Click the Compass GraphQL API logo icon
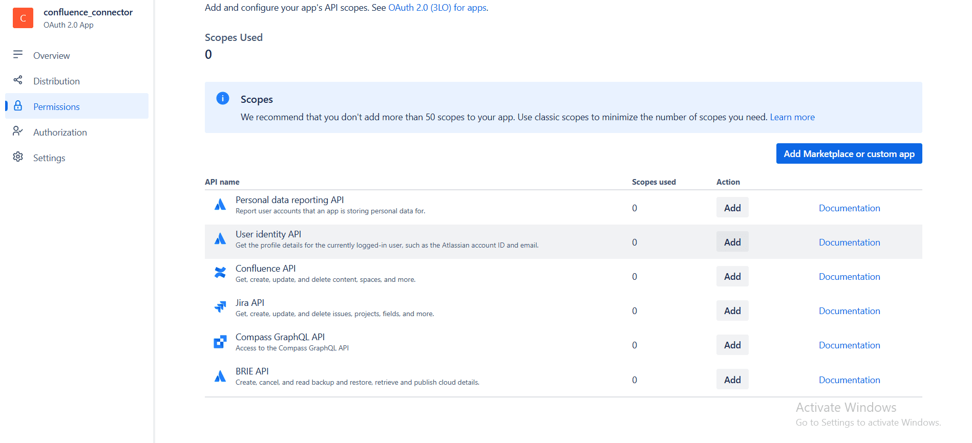The height and width of the screenshot is (443, 972). point(220,342)
